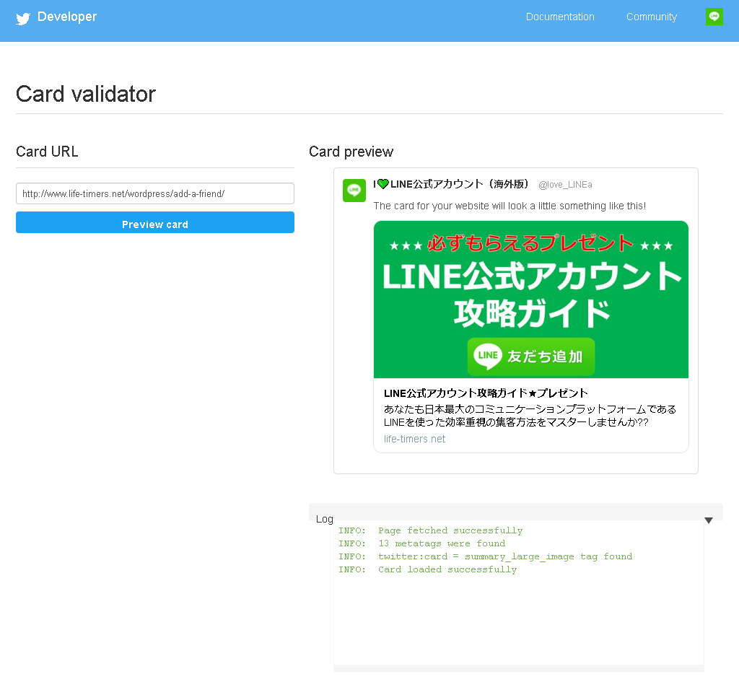Click the Log panel label

[325, 519]
